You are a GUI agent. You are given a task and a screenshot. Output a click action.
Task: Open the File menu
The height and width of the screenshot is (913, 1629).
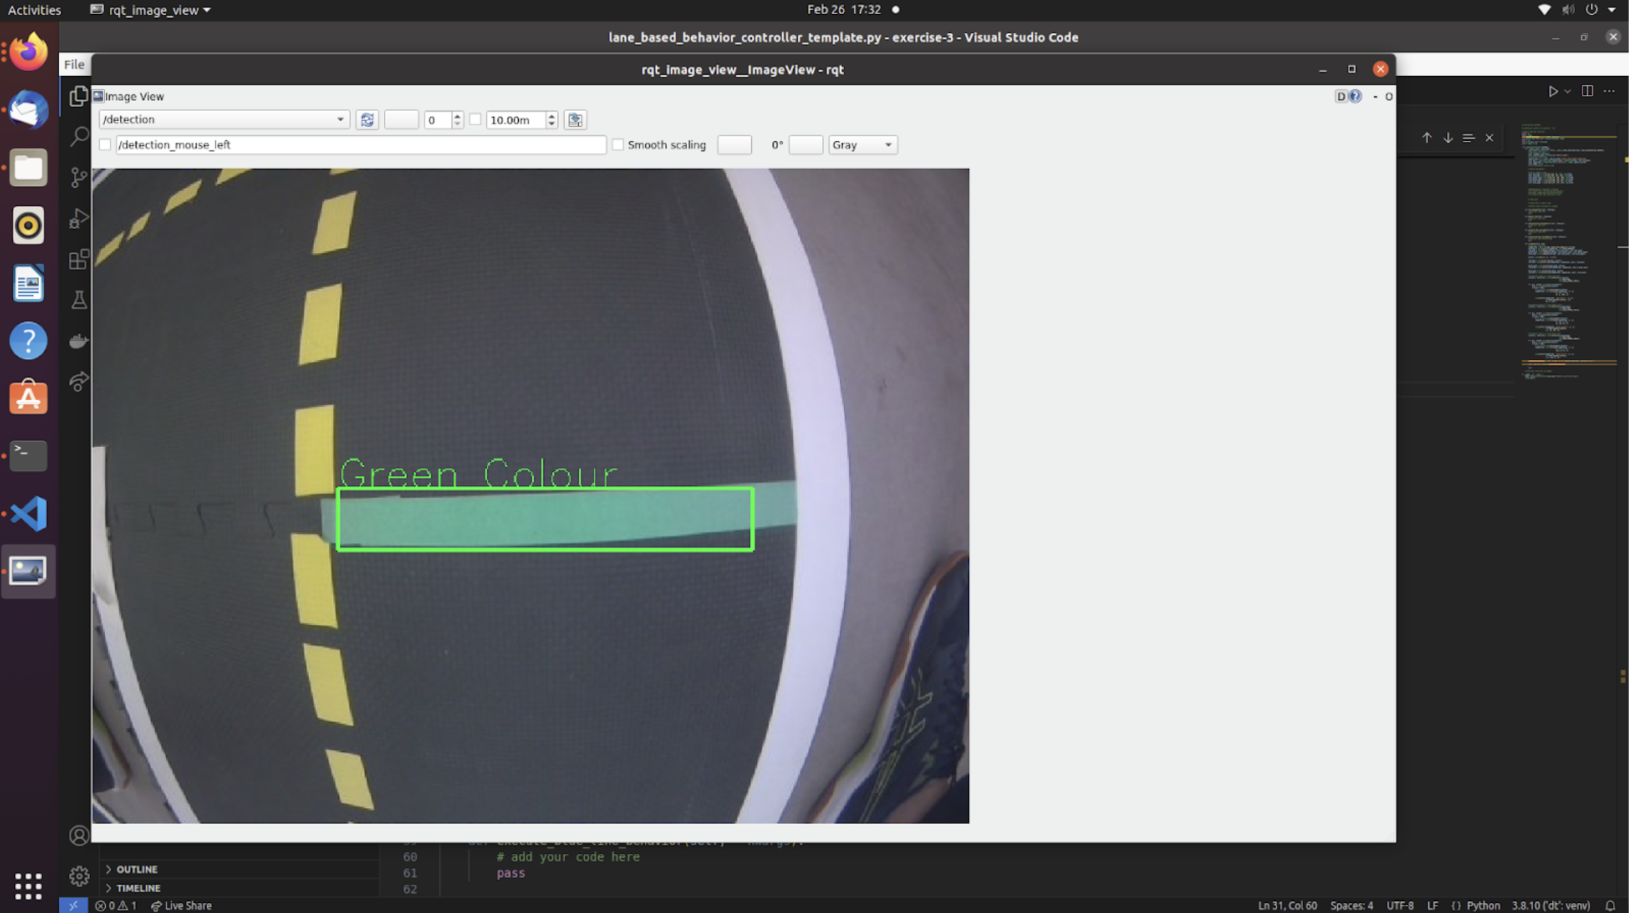point(74,65)
